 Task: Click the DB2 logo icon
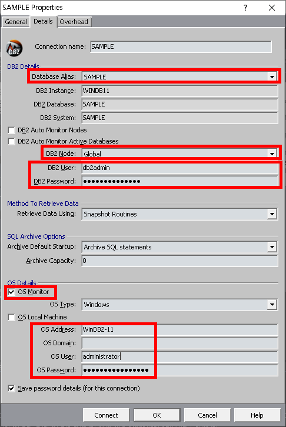coord(14,48)
